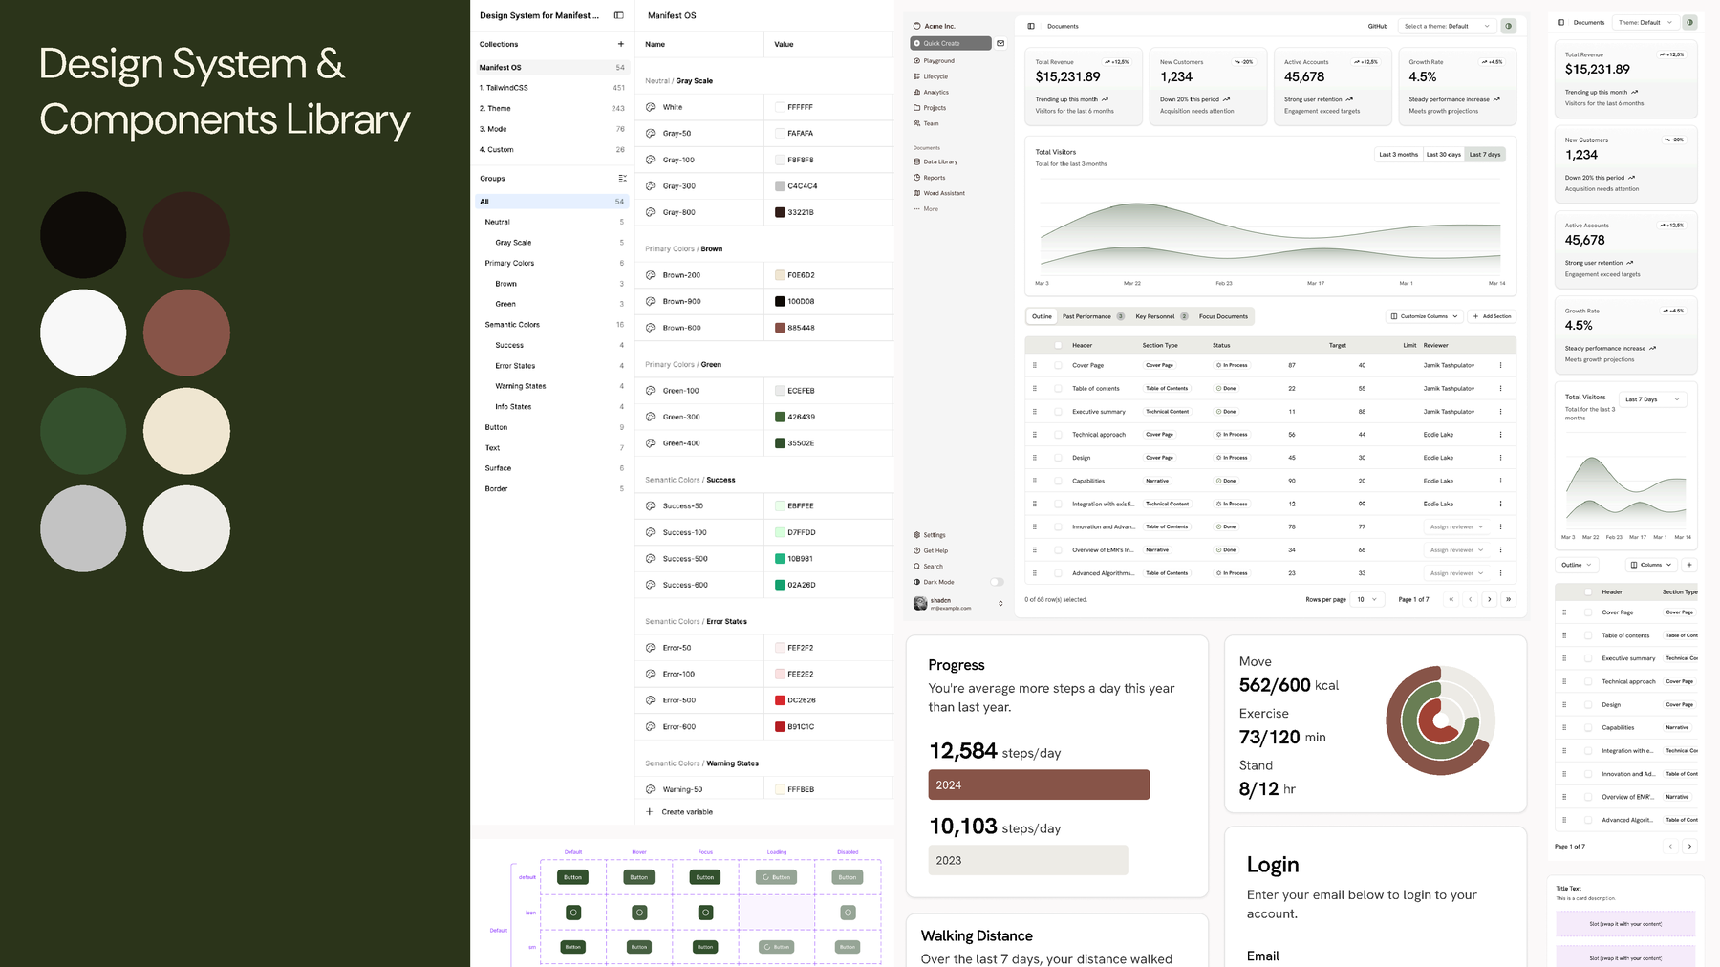Select the 1. TailwindCSS collection
The width and height of the screenshot is (1720, 967).
pos(551,88)
